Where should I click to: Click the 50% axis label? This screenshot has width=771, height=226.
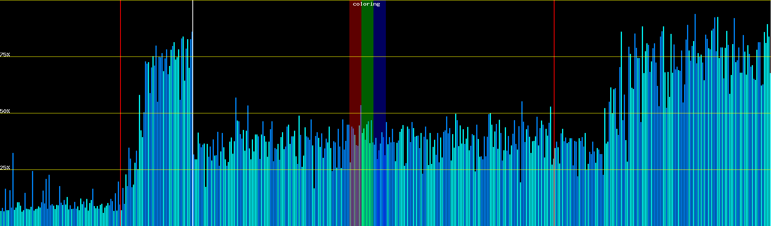[5, 111]
